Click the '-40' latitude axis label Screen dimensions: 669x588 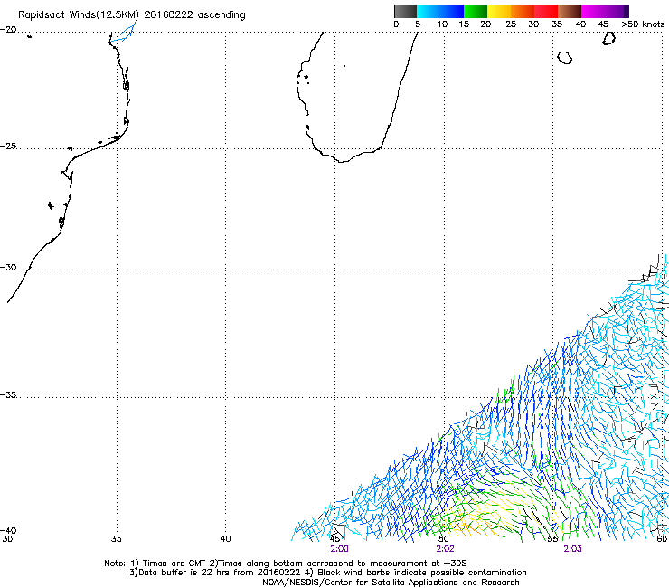pyautogui.click(x=8, y=530)
